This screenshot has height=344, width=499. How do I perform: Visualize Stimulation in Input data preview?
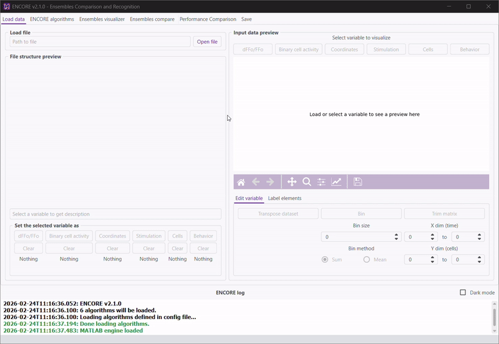(386, 49)
